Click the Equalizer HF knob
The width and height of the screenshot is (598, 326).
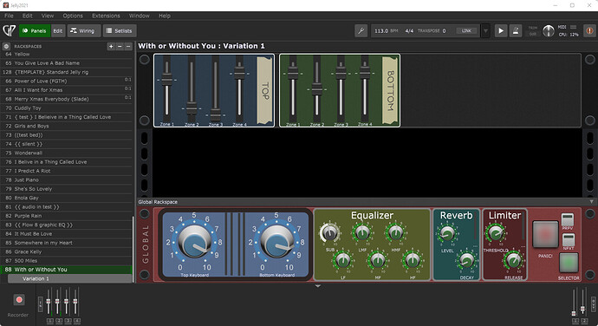[412, 261]
